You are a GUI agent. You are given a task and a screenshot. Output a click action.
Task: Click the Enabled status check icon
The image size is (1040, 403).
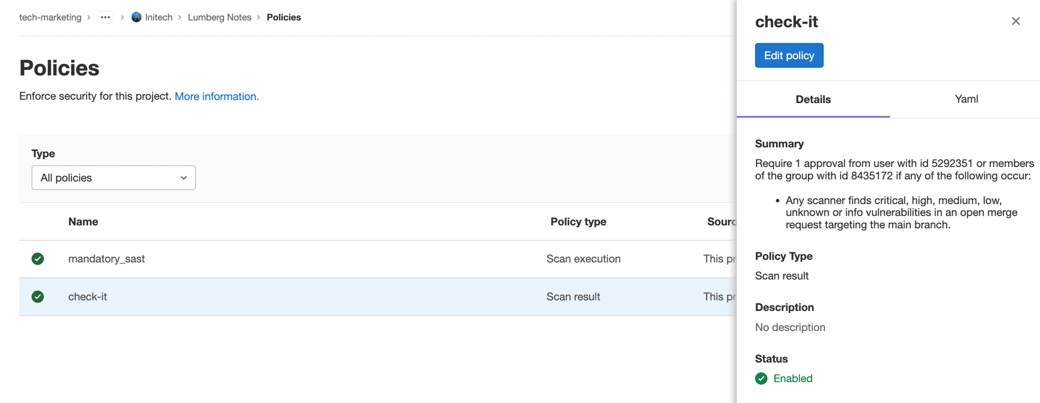[x=761, y=378]
